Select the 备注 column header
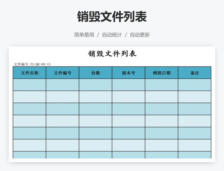The width and height of the screenshot is (224, 171). click(x=195, y=73)
